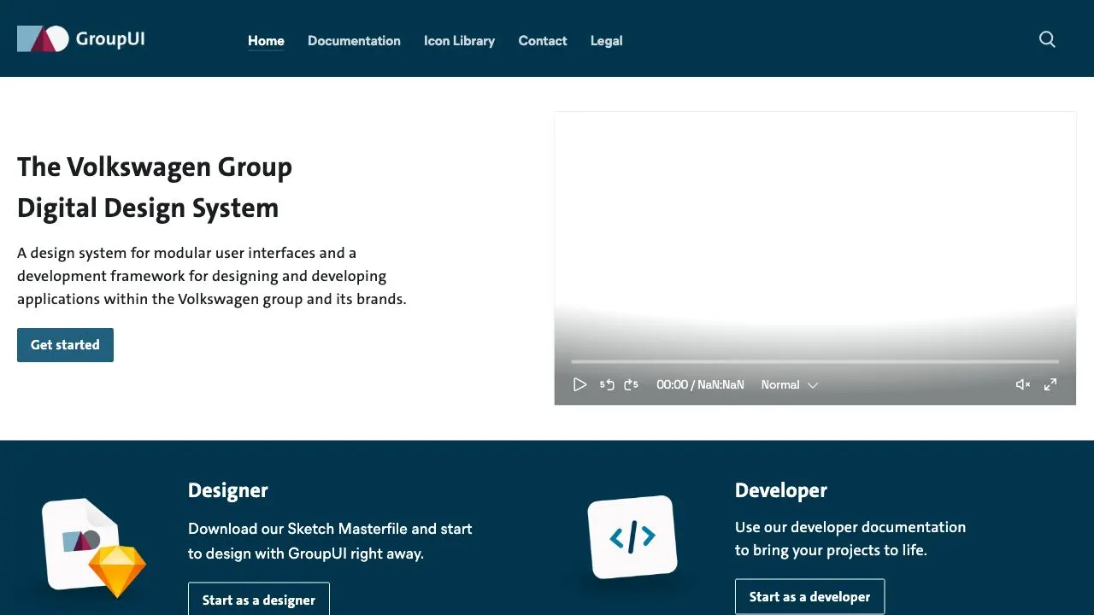Open the Documentation menu item
Viewport: 1094px width, 615px height.
(x=354, y=41)
